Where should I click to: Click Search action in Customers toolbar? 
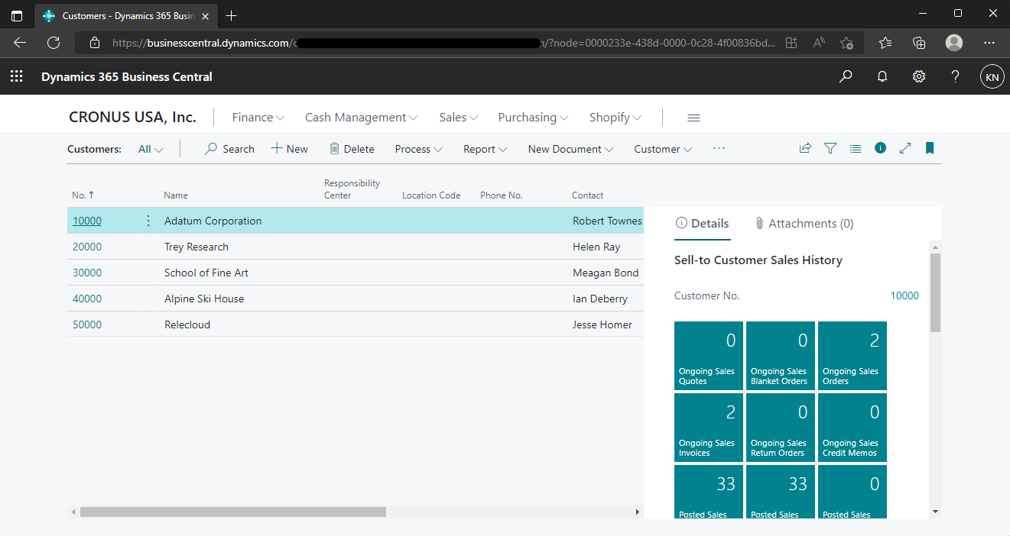(x=229, y=149)
